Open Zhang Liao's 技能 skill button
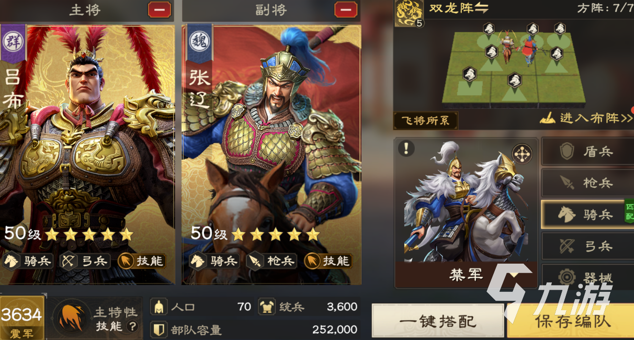This screenshot has height=340, width=634. coord(328,260)
